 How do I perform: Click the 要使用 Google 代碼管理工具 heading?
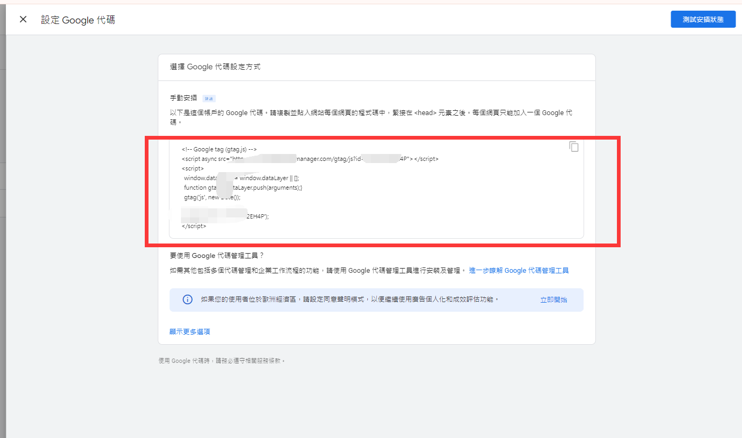tap(217, 256)
